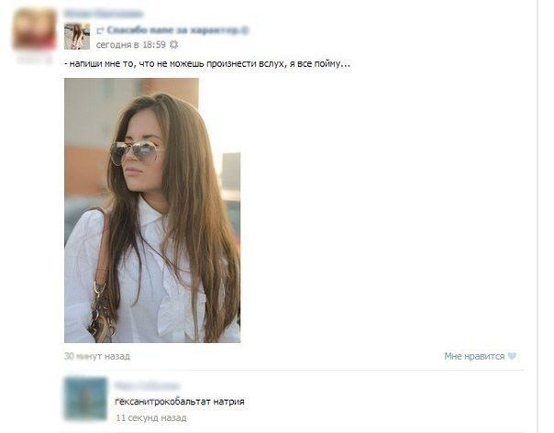Open the large photo of woman in sunglasses
Screen dimensions: 554x433
[x=152, y=210]
